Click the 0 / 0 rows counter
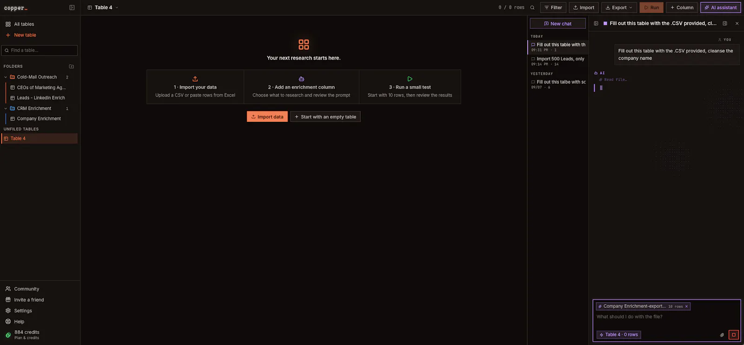The height and width of the screenshot is (345, 744). [x=511, y=7]
